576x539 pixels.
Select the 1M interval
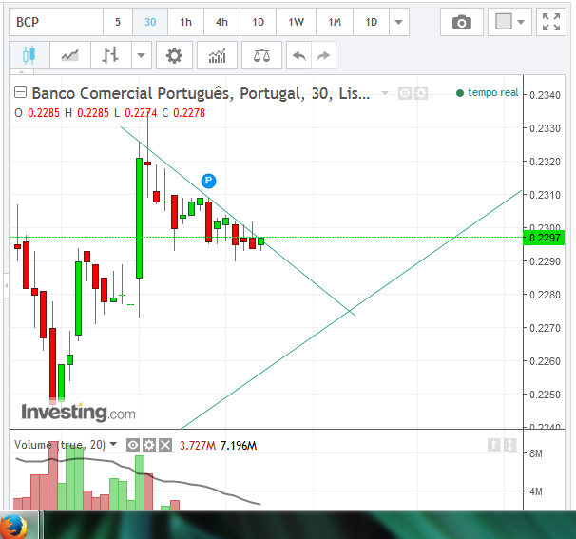click(335, 22)
